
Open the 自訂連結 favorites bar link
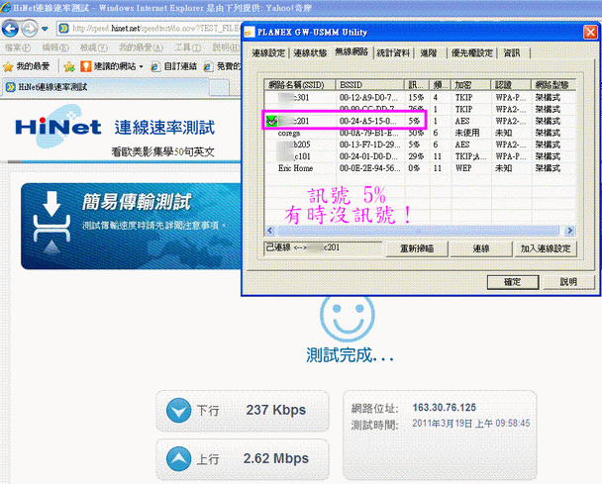(x=174, y=66)
